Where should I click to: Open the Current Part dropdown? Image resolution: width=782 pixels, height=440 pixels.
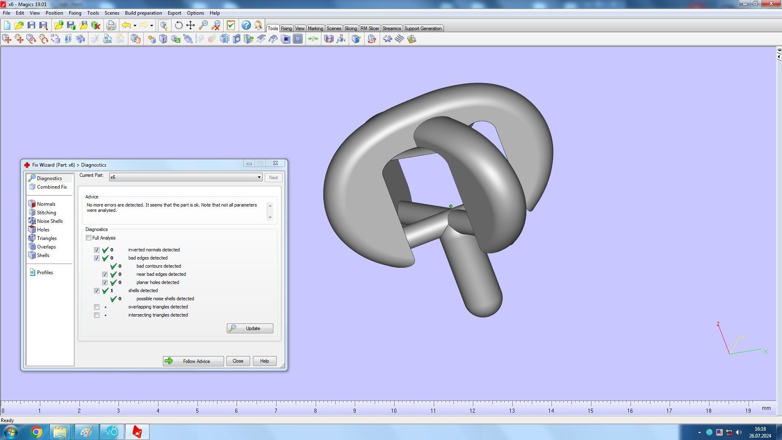click(259, 177)
